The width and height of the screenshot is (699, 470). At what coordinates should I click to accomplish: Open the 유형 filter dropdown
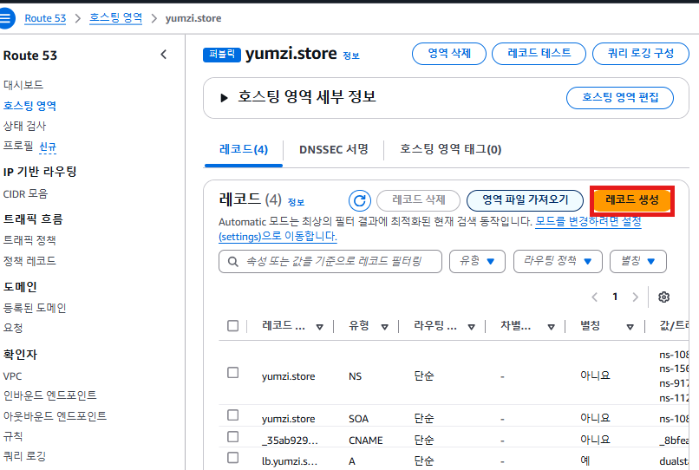coord(477,261)
